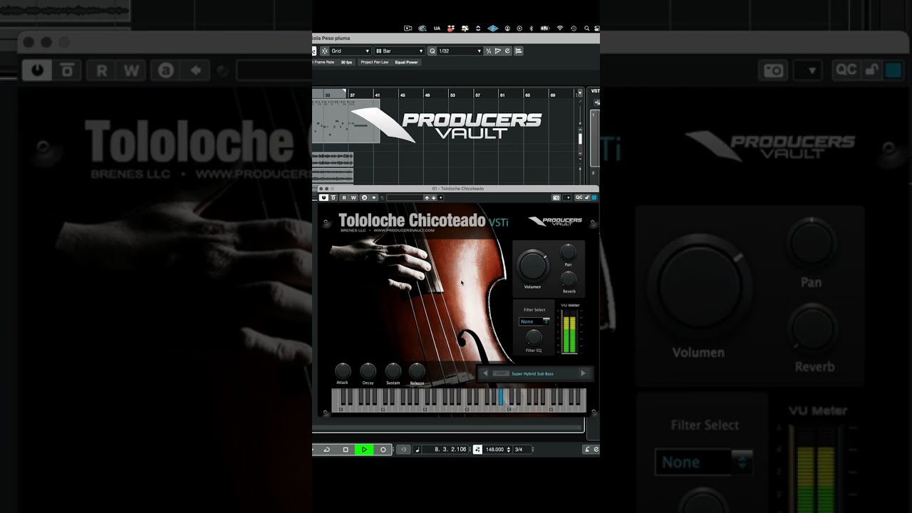Click the Filter EQ knob
Viewport: 912px width, 513px height.
[x=534, y=338]
